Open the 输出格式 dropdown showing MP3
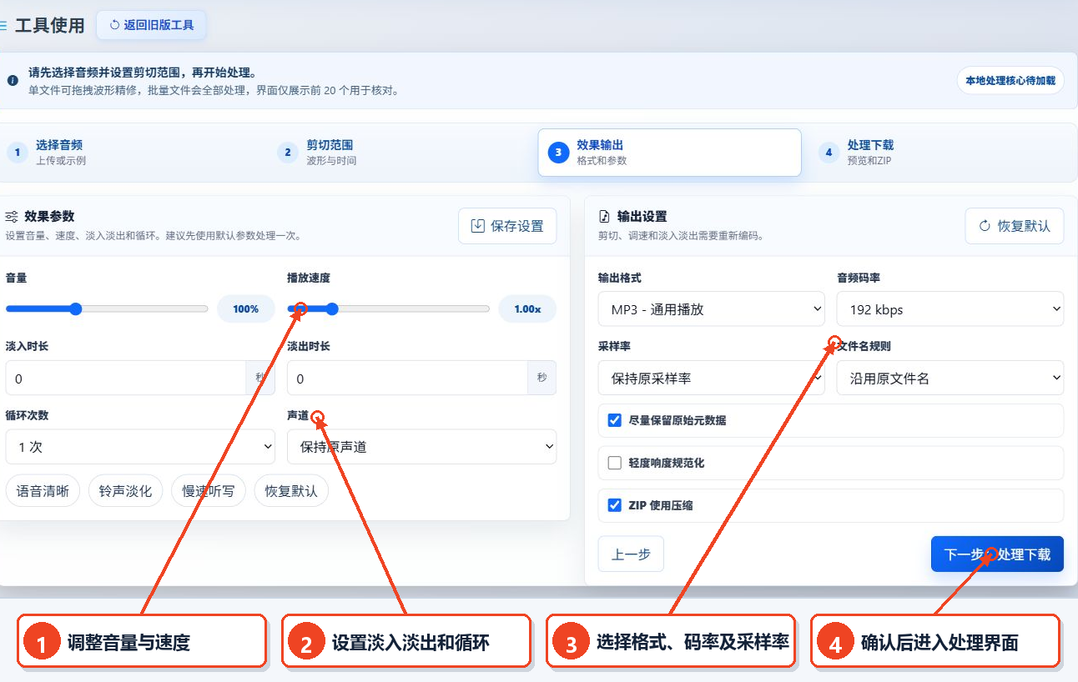This screenshot has width=1078, height=682. point(712,309)
